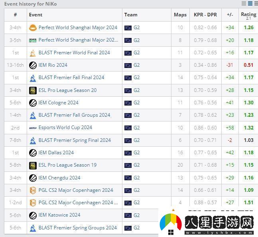This screenshot has height=237, width=258.
Task: Click the 1.03 rating for BLAST Spring Final
Action: click(x=248, y=140)
